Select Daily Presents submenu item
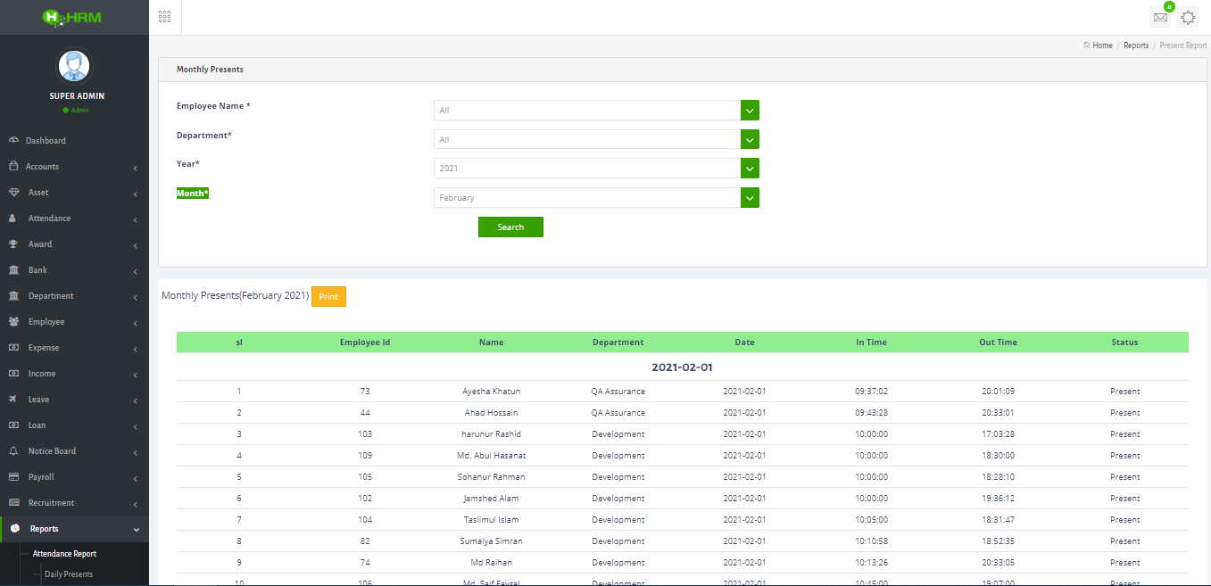Screen dimensions: 1211x586 click(x=69, y=574)
